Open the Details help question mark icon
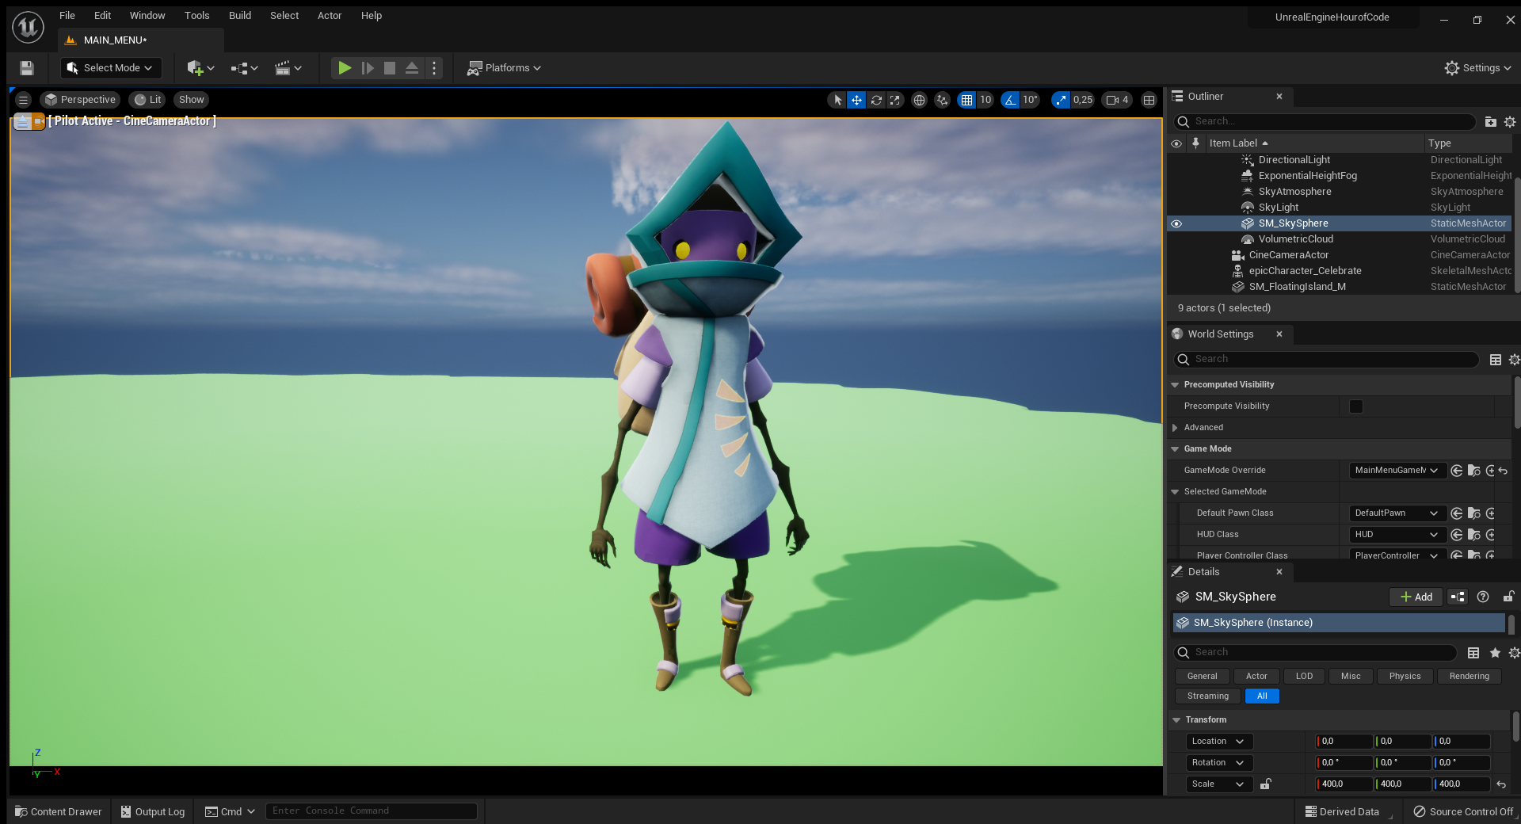This screenshot has width=1521, height=824. [x=1483, y=597]
